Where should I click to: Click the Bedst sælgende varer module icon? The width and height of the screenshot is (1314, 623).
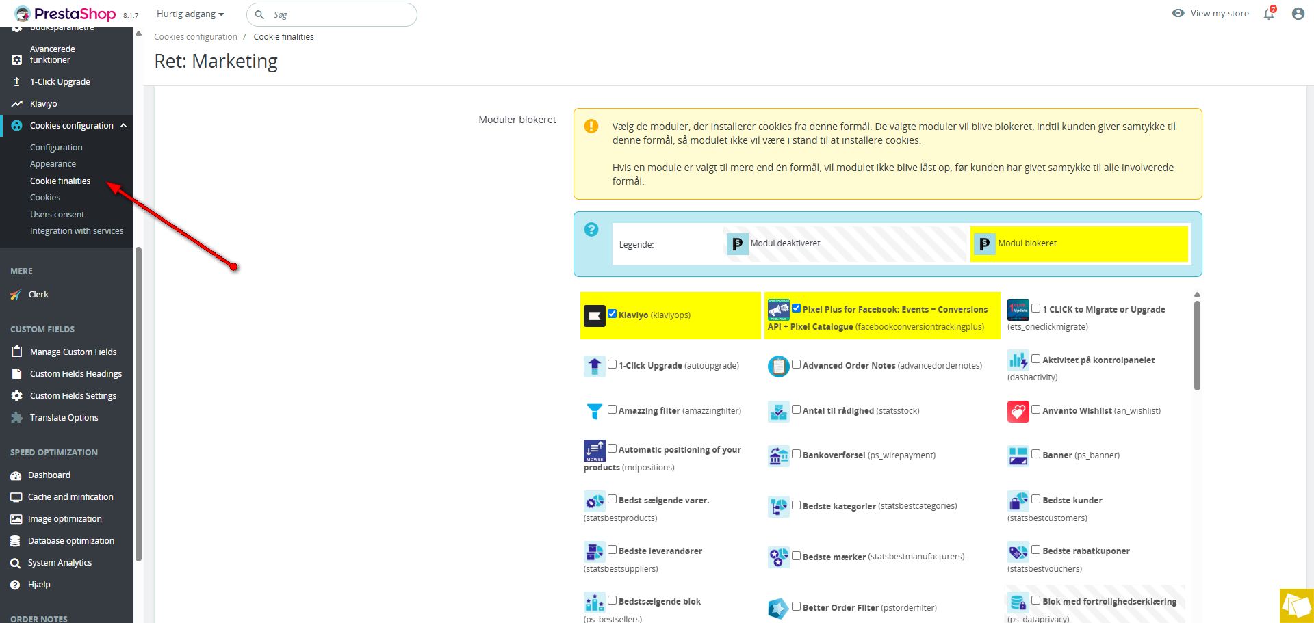click(594, 501)
